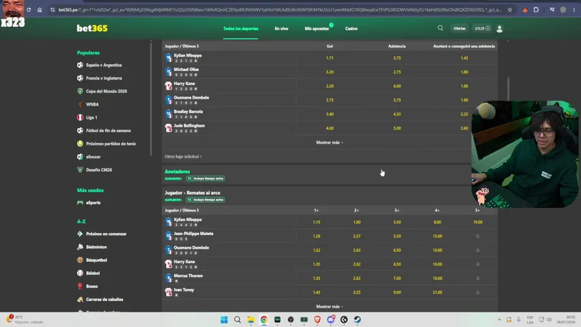The image size is (581, 327).
Task: Open Boxeo in the A-Z list
Action: pos(92,286)
